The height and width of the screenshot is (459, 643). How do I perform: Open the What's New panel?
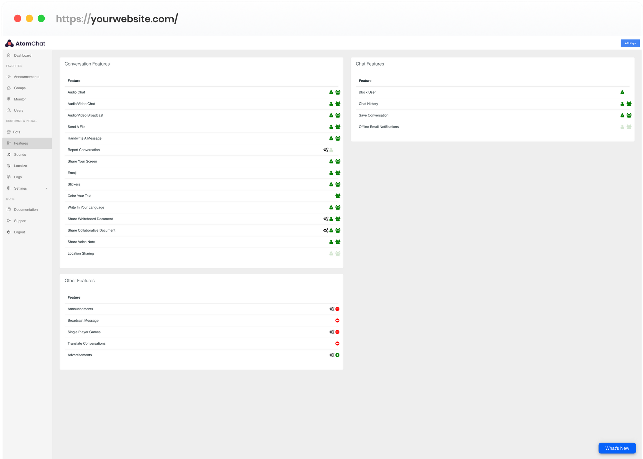coord(617,448)
